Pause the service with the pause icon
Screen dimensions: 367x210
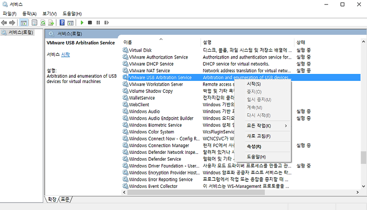coord(98,22)
